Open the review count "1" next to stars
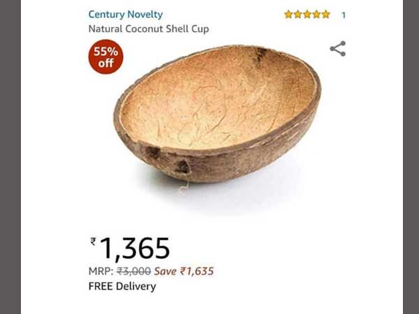Image resolution: width=419 pixels, height=314 pixels. coord(344,15)
